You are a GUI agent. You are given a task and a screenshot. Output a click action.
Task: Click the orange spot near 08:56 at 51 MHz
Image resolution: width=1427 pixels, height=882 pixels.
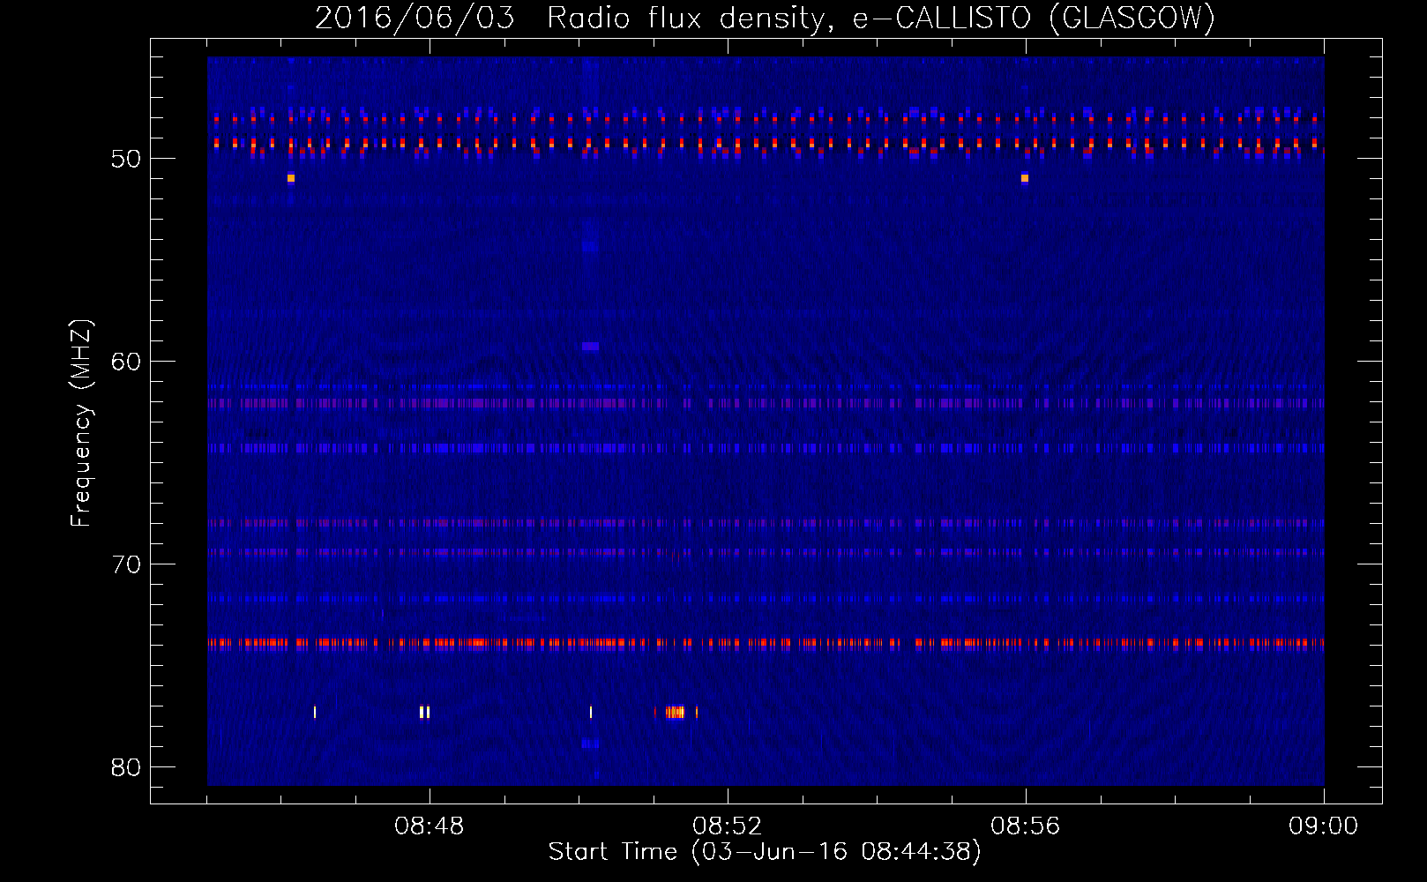coord(1025,178)
